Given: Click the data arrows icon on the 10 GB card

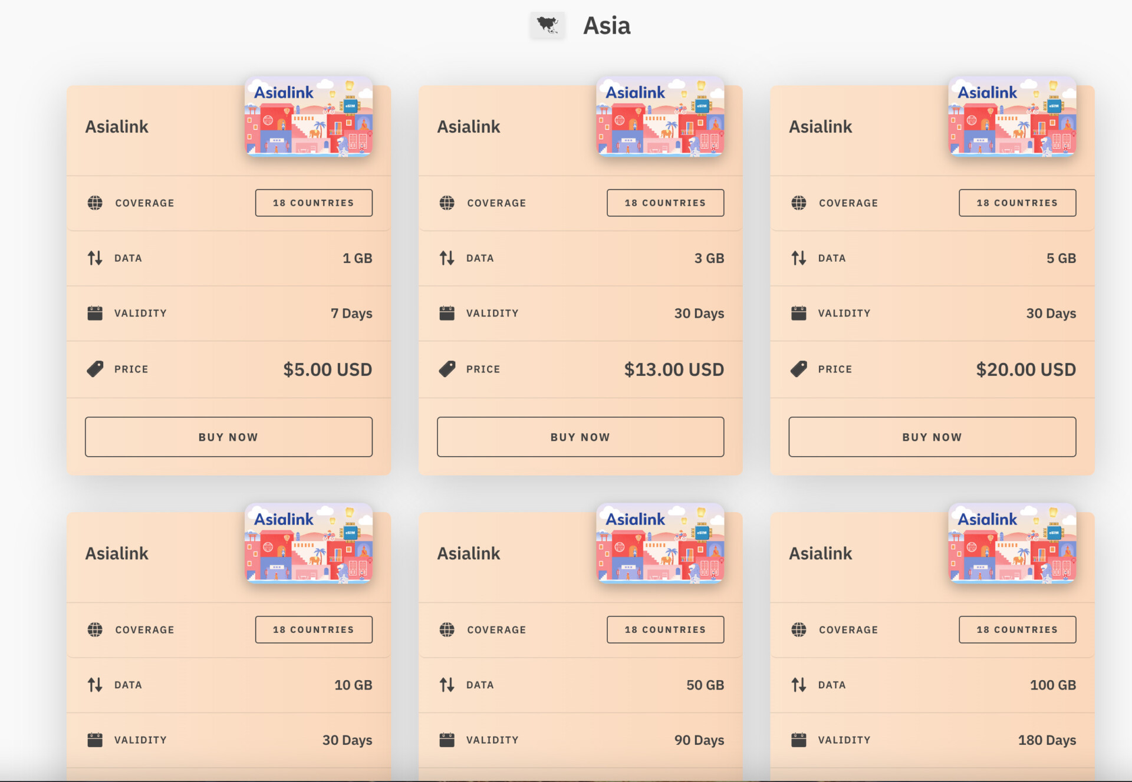Looking at the screenshot, I should (95, 685).
